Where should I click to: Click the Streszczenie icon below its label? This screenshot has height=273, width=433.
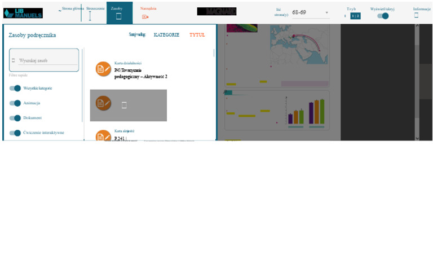tap(90, 16)
